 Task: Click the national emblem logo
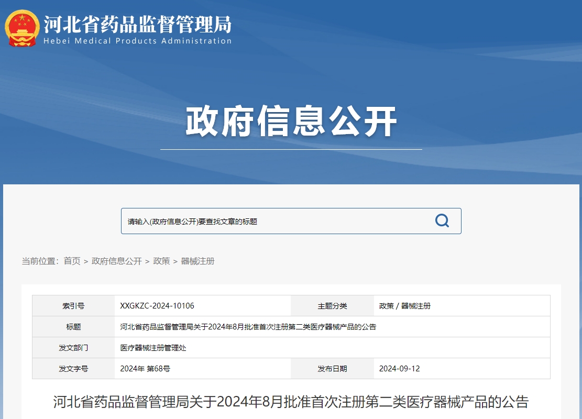[22, 28]
